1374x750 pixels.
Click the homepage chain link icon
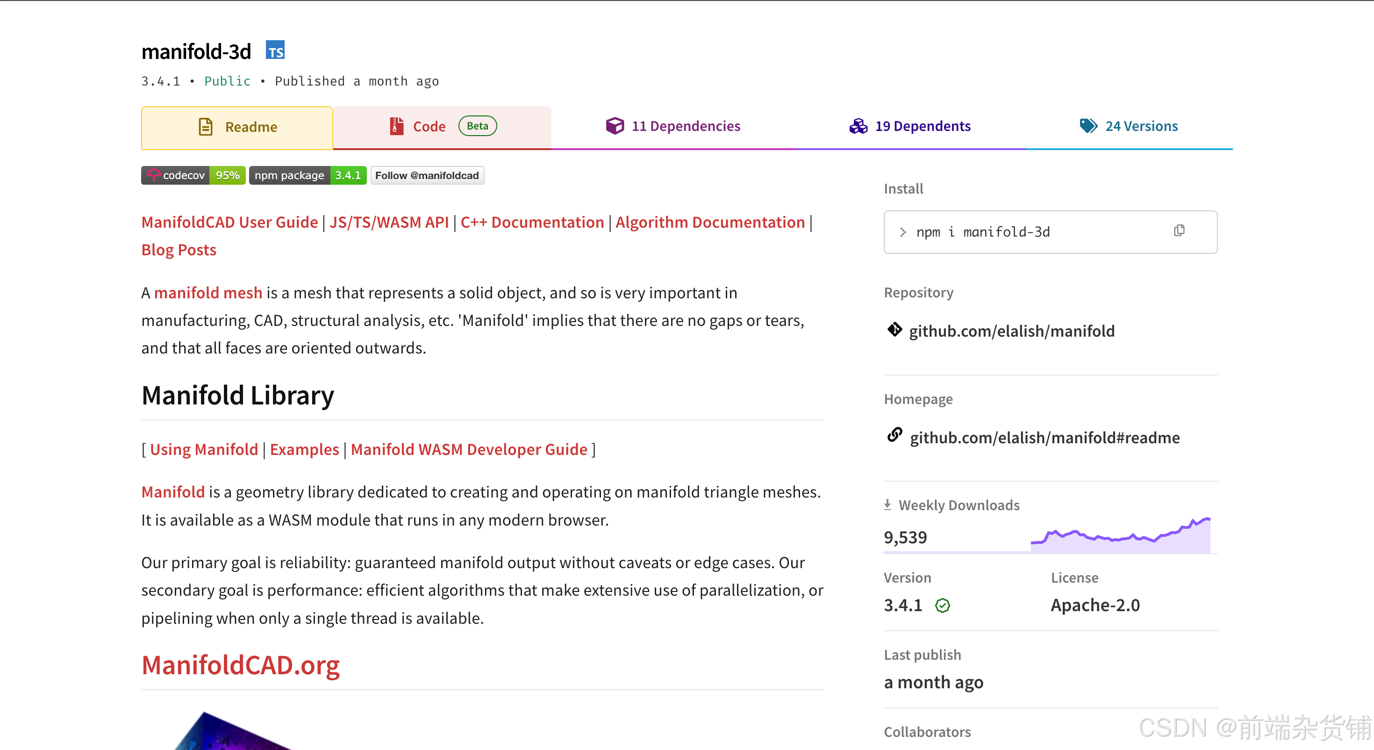tap(895, 436)
